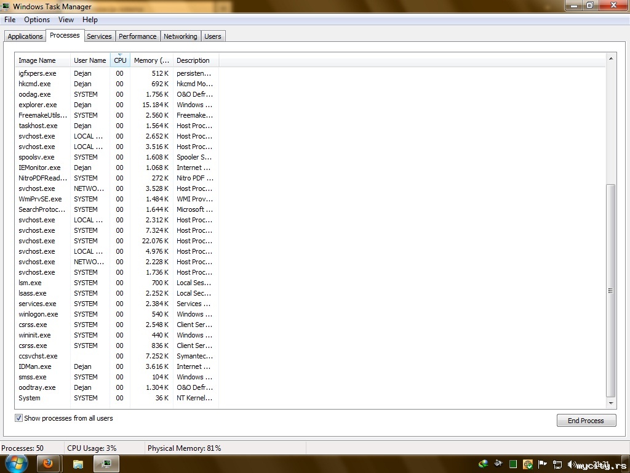Open Windows Explorer folder taskbar icon
Viewport: 630px width, 473px height.
point(78,464)
